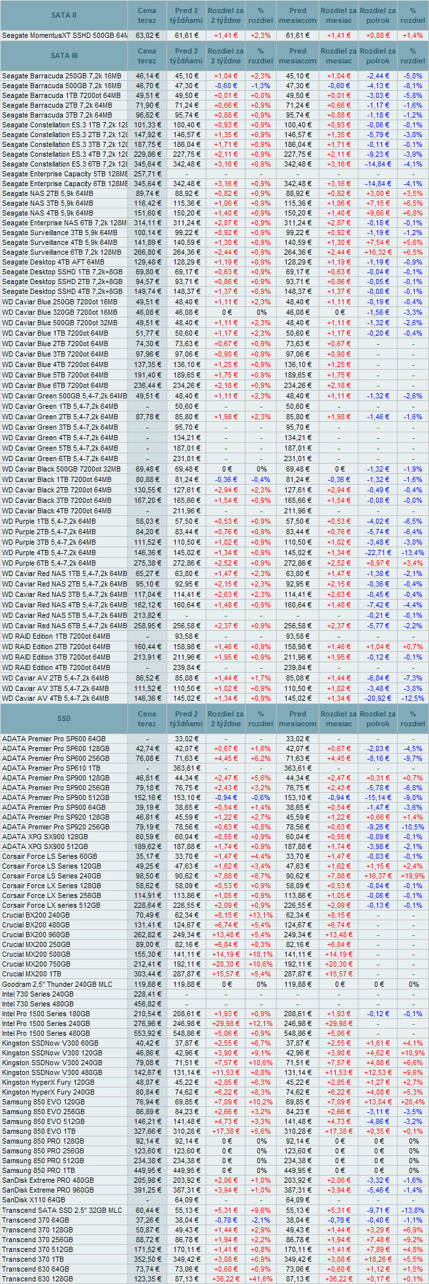Select WD Caviar Black 500GB 7200ot 32MB
429x1284 pixels.
pyautogui.click(x=61, y=469)
